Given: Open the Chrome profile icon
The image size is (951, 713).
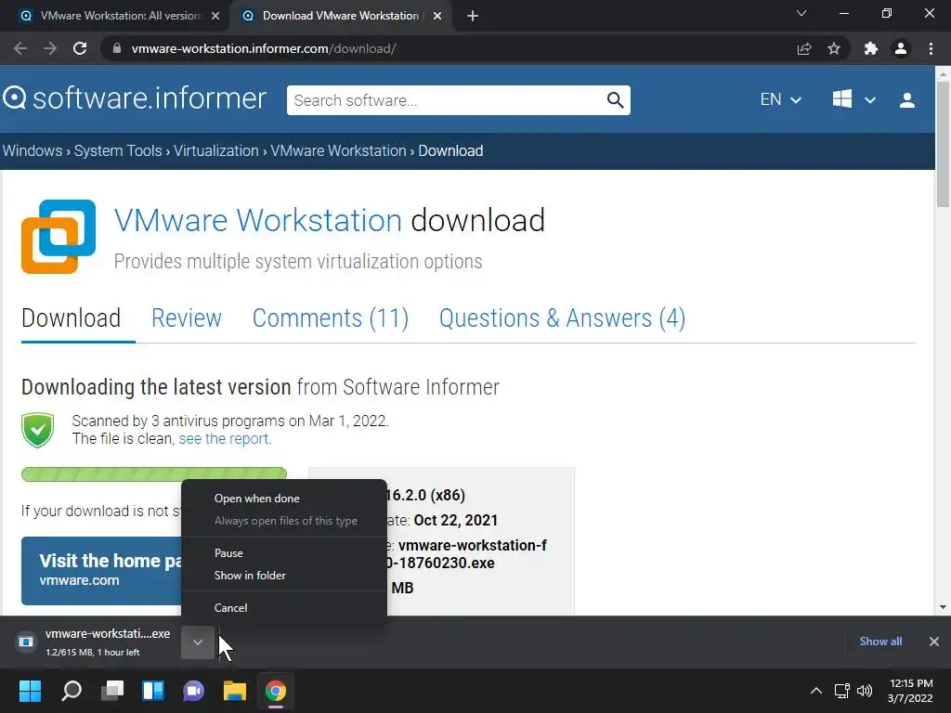Looking at the screenshot, I should (901, 48).
